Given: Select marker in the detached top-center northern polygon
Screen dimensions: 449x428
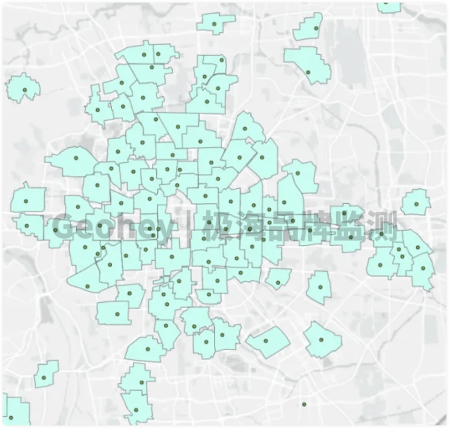Looking at the screenshot, I should point(214,24).
